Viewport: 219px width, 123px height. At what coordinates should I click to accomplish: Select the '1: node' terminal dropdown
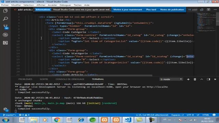171,79
